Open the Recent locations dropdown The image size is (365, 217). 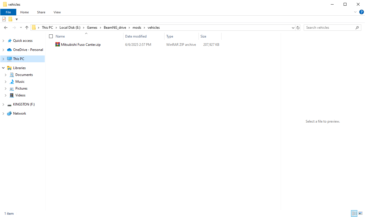(x=21, y=28)
